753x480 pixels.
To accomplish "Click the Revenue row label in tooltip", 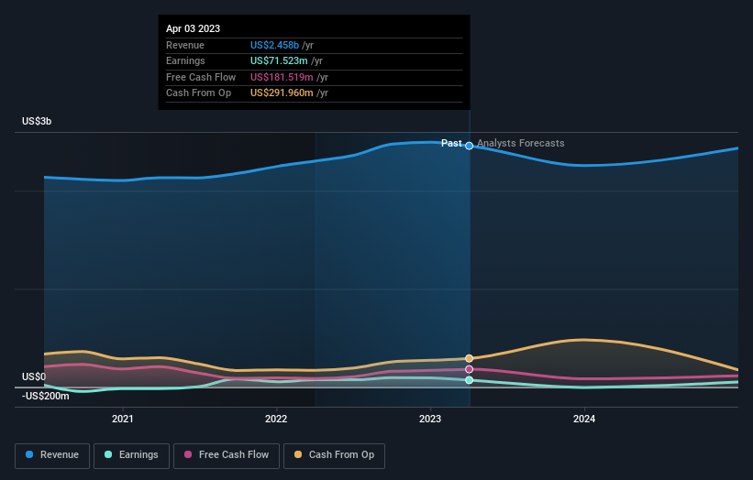I will point(185,45).
